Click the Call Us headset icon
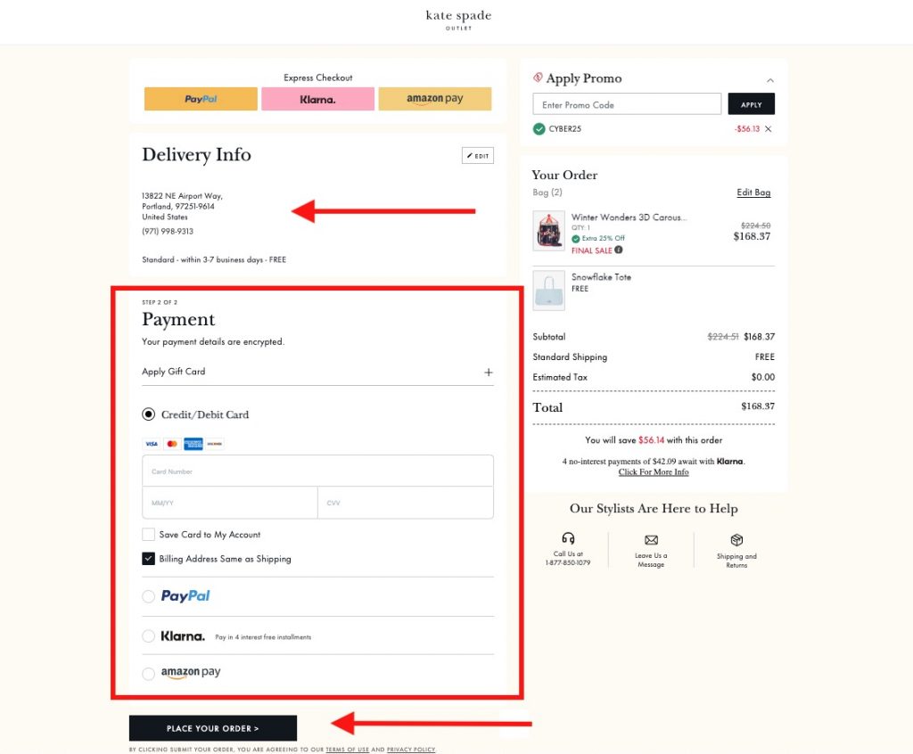 [568, 537]
